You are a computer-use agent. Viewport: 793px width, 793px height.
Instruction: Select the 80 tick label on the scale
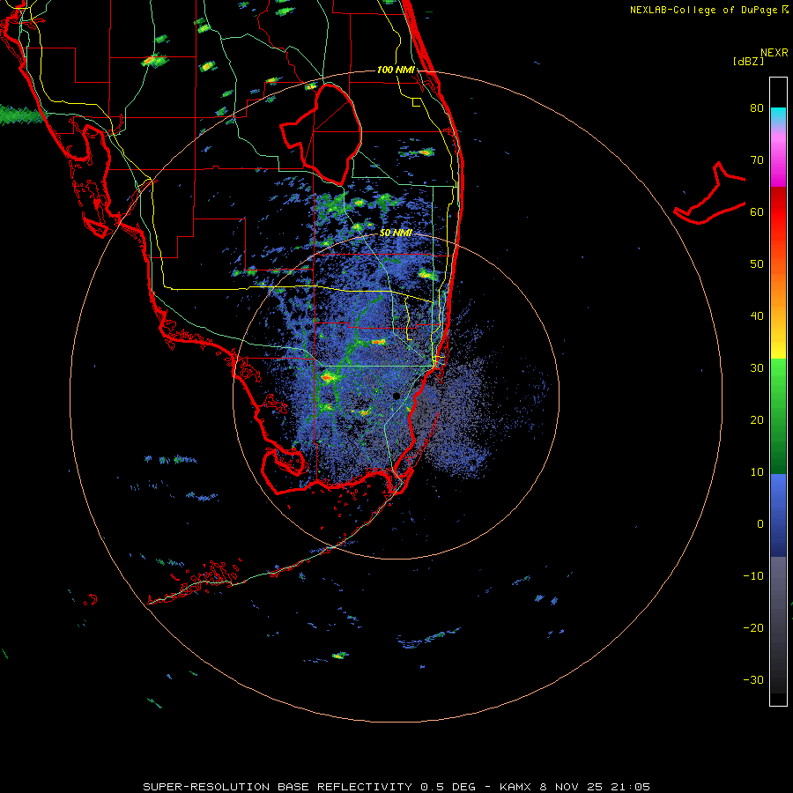coord(757,108)
